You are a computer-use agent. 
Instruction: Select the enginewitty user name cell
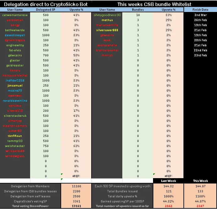[15, 45]
